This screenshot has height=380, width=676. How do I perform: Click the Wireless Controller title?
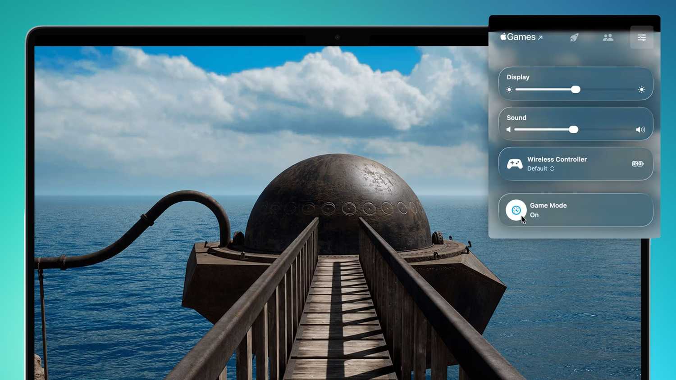point(557,159)
